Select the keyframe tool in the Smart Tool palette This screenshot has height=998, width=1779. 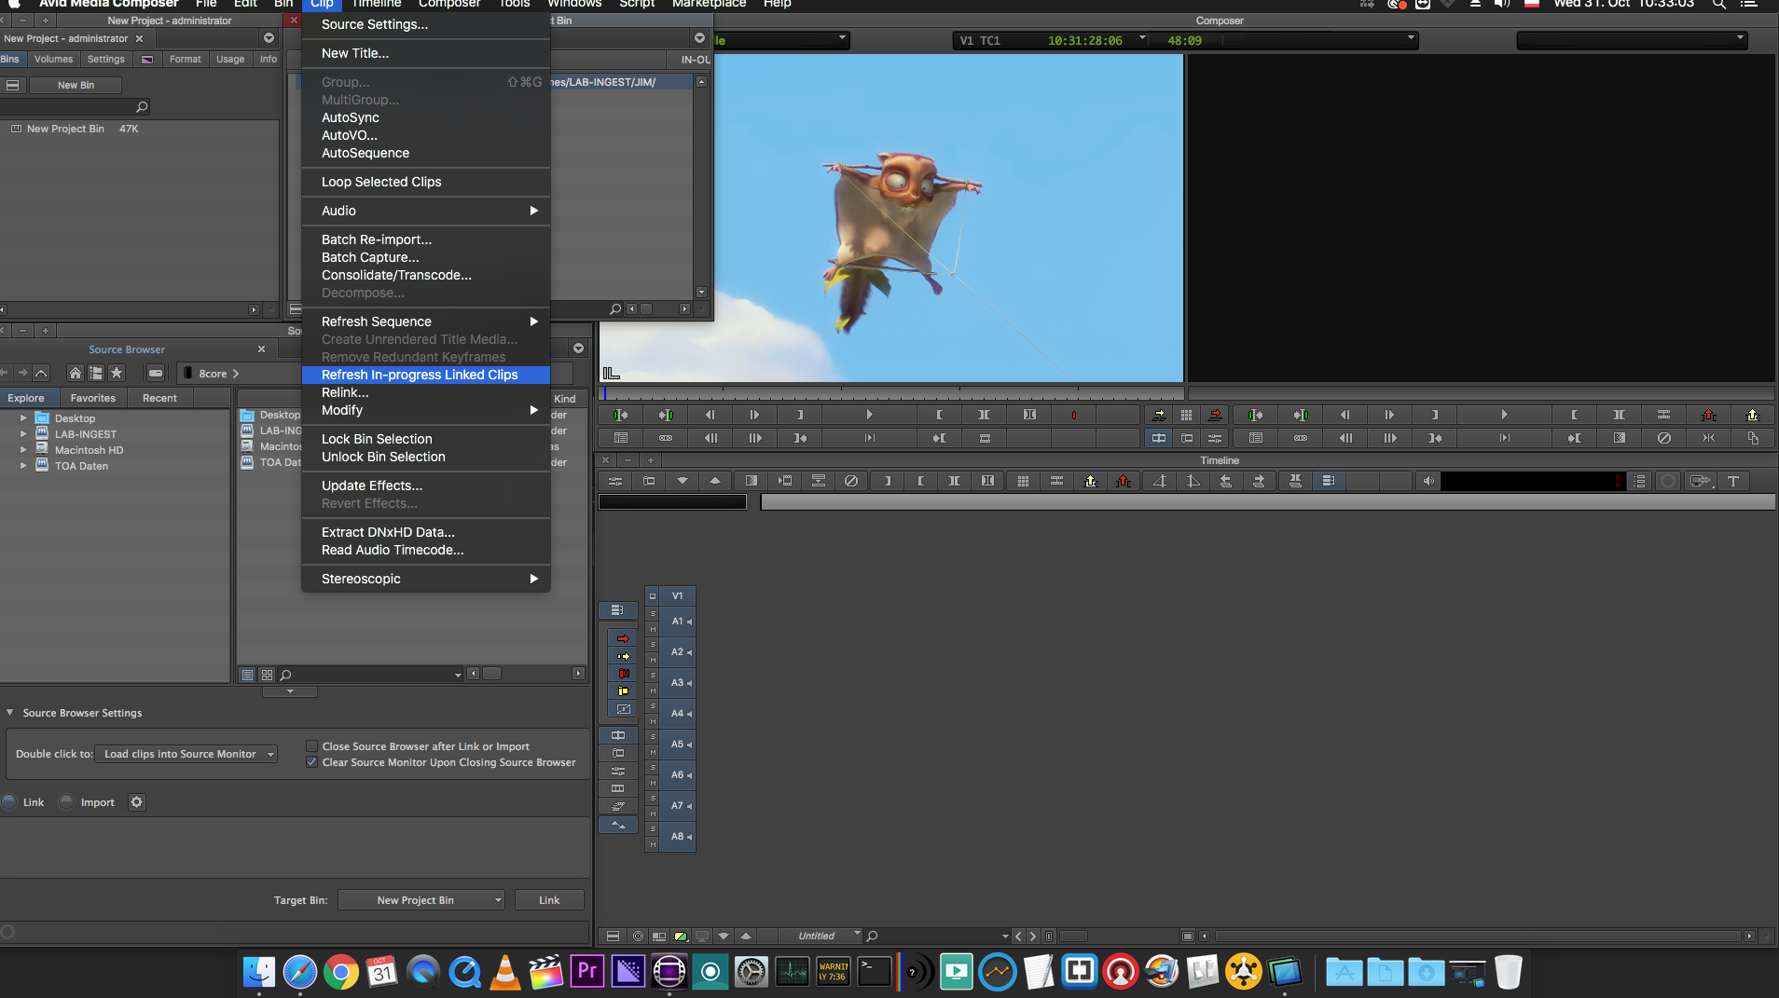coord(623,709)
